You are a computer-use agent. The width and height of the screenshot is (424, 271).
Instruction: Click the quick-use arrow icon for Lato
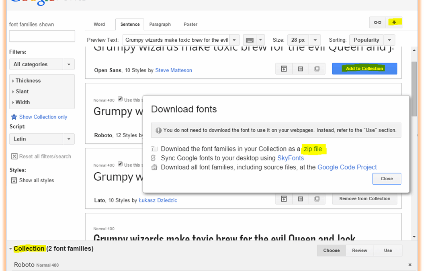click(301, 199)
